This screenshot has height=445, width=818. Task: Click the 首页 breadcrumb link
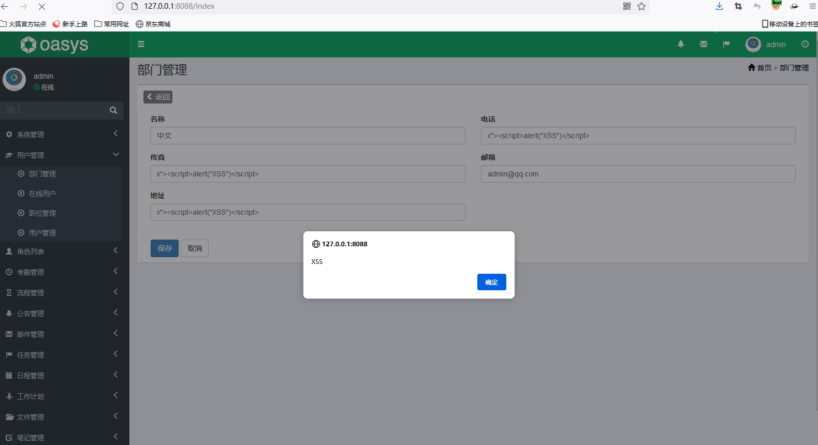(764, 68)
